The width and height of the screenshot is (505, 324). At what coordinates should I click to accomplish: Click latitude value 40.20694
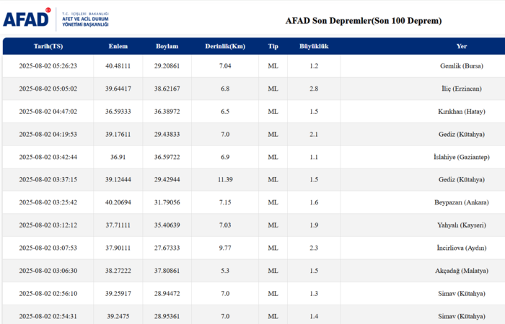pyautogui.click(x=118, y=202)
